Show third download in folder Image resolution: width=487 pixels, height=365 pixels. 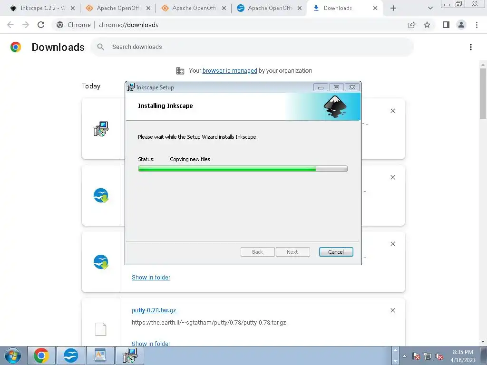coord(151,277)
